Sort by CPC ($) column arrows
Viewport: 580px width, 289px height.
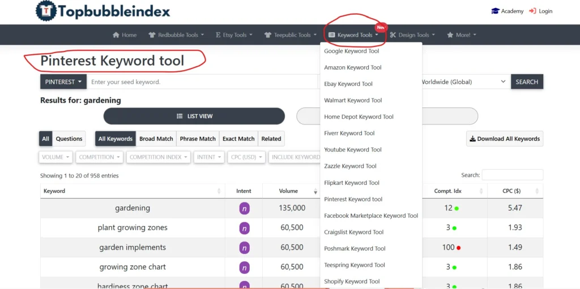537,191
